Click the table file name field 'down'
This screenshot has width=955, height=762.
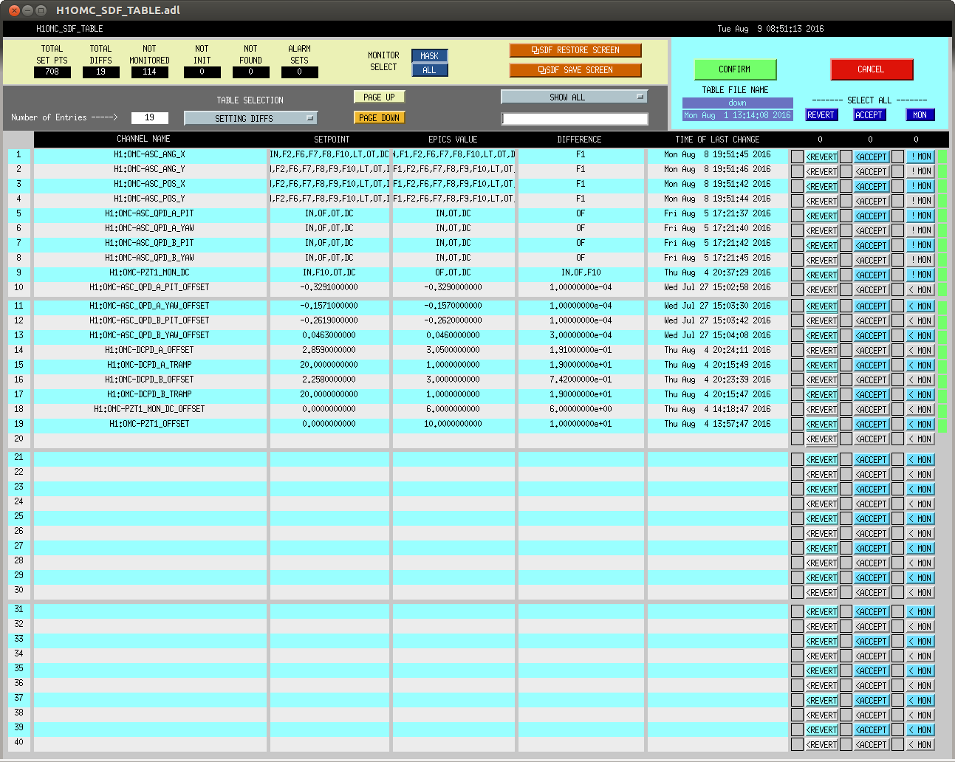click(x=737, y=103)
